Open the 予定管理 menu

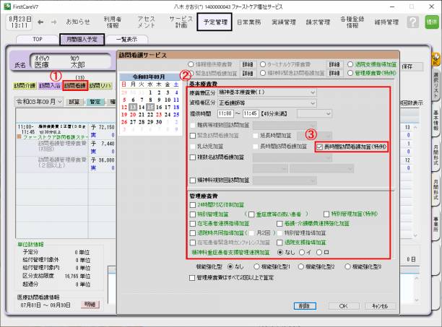(214, 22)
